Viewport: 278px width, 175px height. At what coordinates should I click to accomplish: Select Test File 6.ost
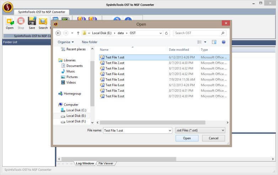[x=115, y=85]
